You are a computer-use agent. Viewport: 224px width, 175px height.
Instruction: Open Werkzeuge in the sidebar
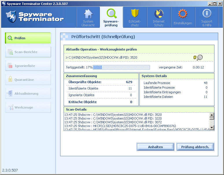coord(28,107)
